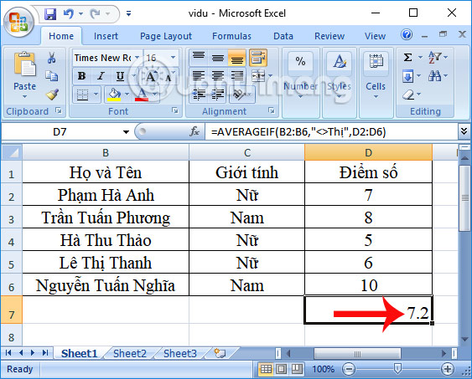Clear contents with the eraser icon

(x=408, y=95)
